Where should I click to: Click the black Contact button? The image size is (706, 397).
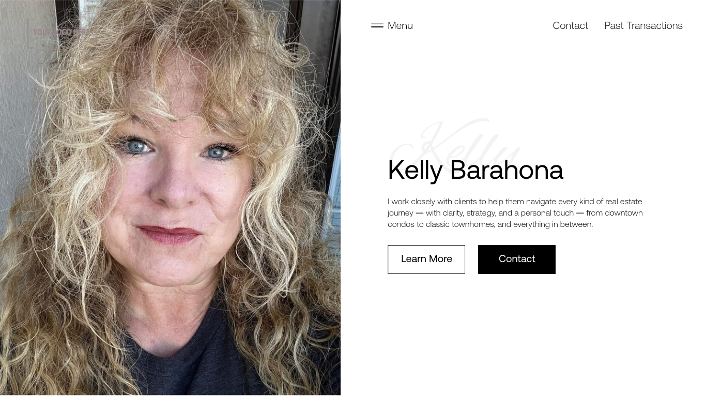coord(517,259)
